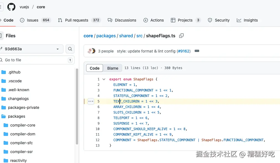Click the Projects table icon
Viewport: 280px width, 163px height.
173,20
